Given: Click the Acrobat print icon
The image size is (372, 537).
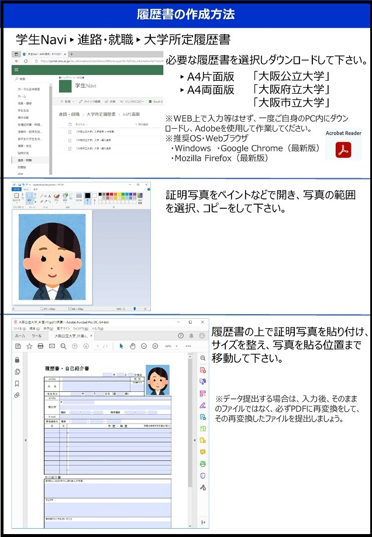Looking at the screenshot, I should [40, 346].
